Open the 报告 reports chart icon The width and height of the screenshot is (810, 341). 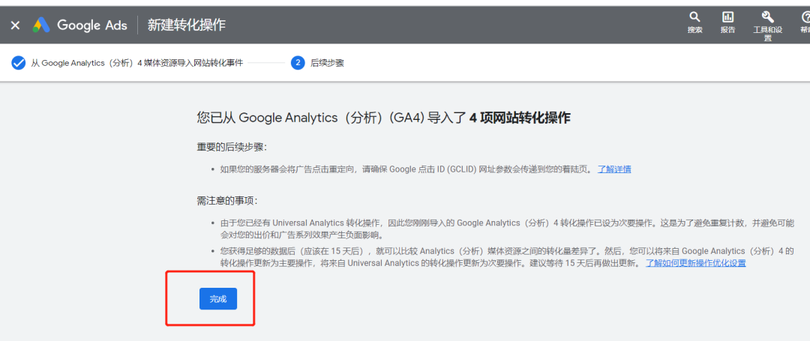tap(727, 17)
